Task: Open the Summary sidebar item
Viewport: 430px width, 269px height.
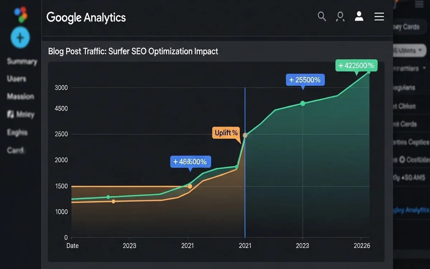Action: 22,61
